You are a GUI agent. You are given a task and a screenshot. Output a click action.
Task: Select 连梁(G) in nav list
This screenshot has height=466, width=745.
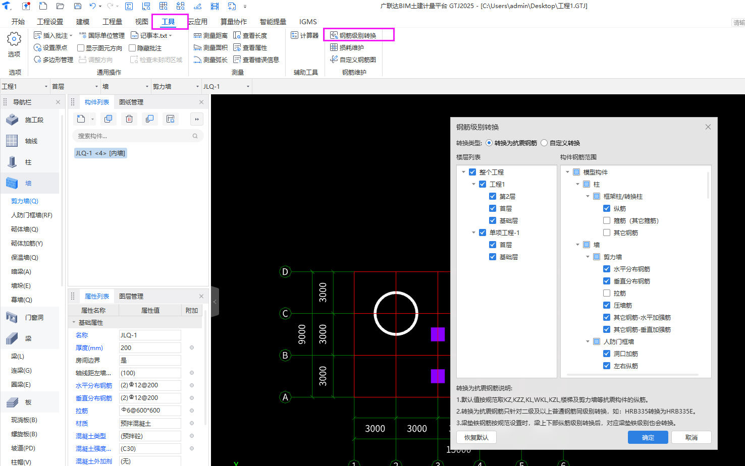tap(21, 370)
